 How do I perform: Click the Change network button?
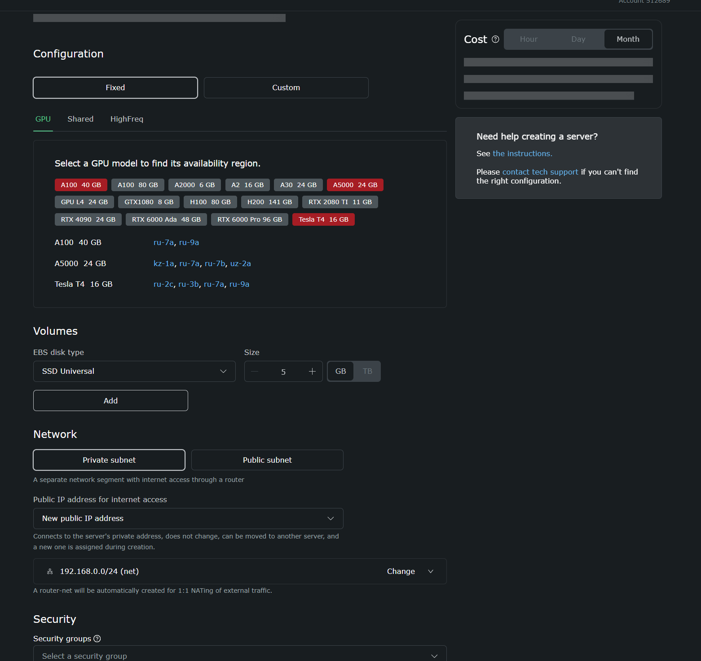(401, 571)
